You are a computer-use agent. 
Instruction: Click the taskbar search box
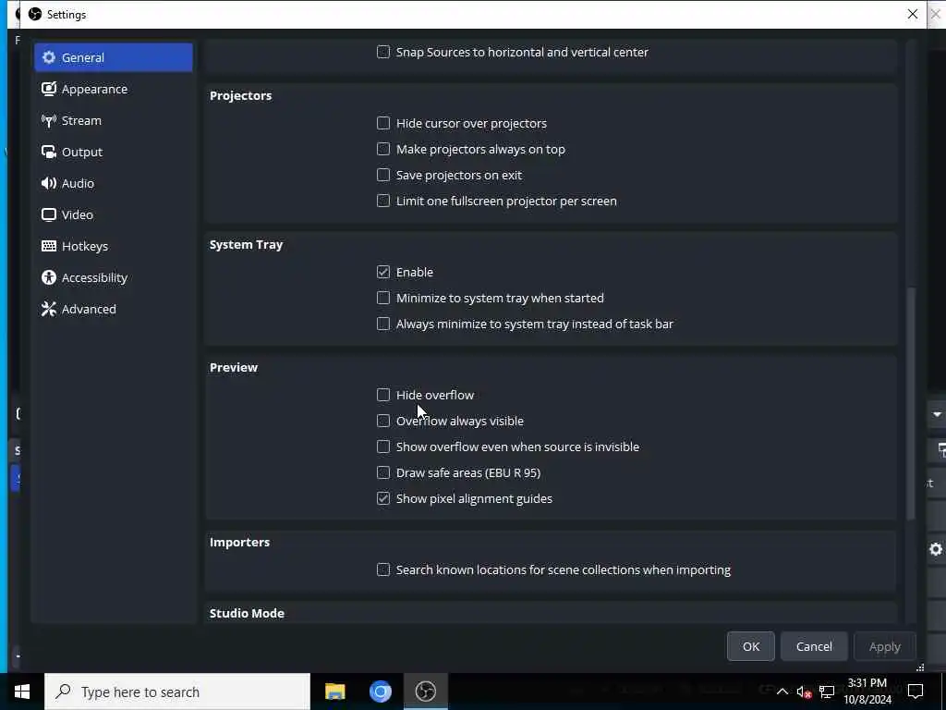(177, 692)
